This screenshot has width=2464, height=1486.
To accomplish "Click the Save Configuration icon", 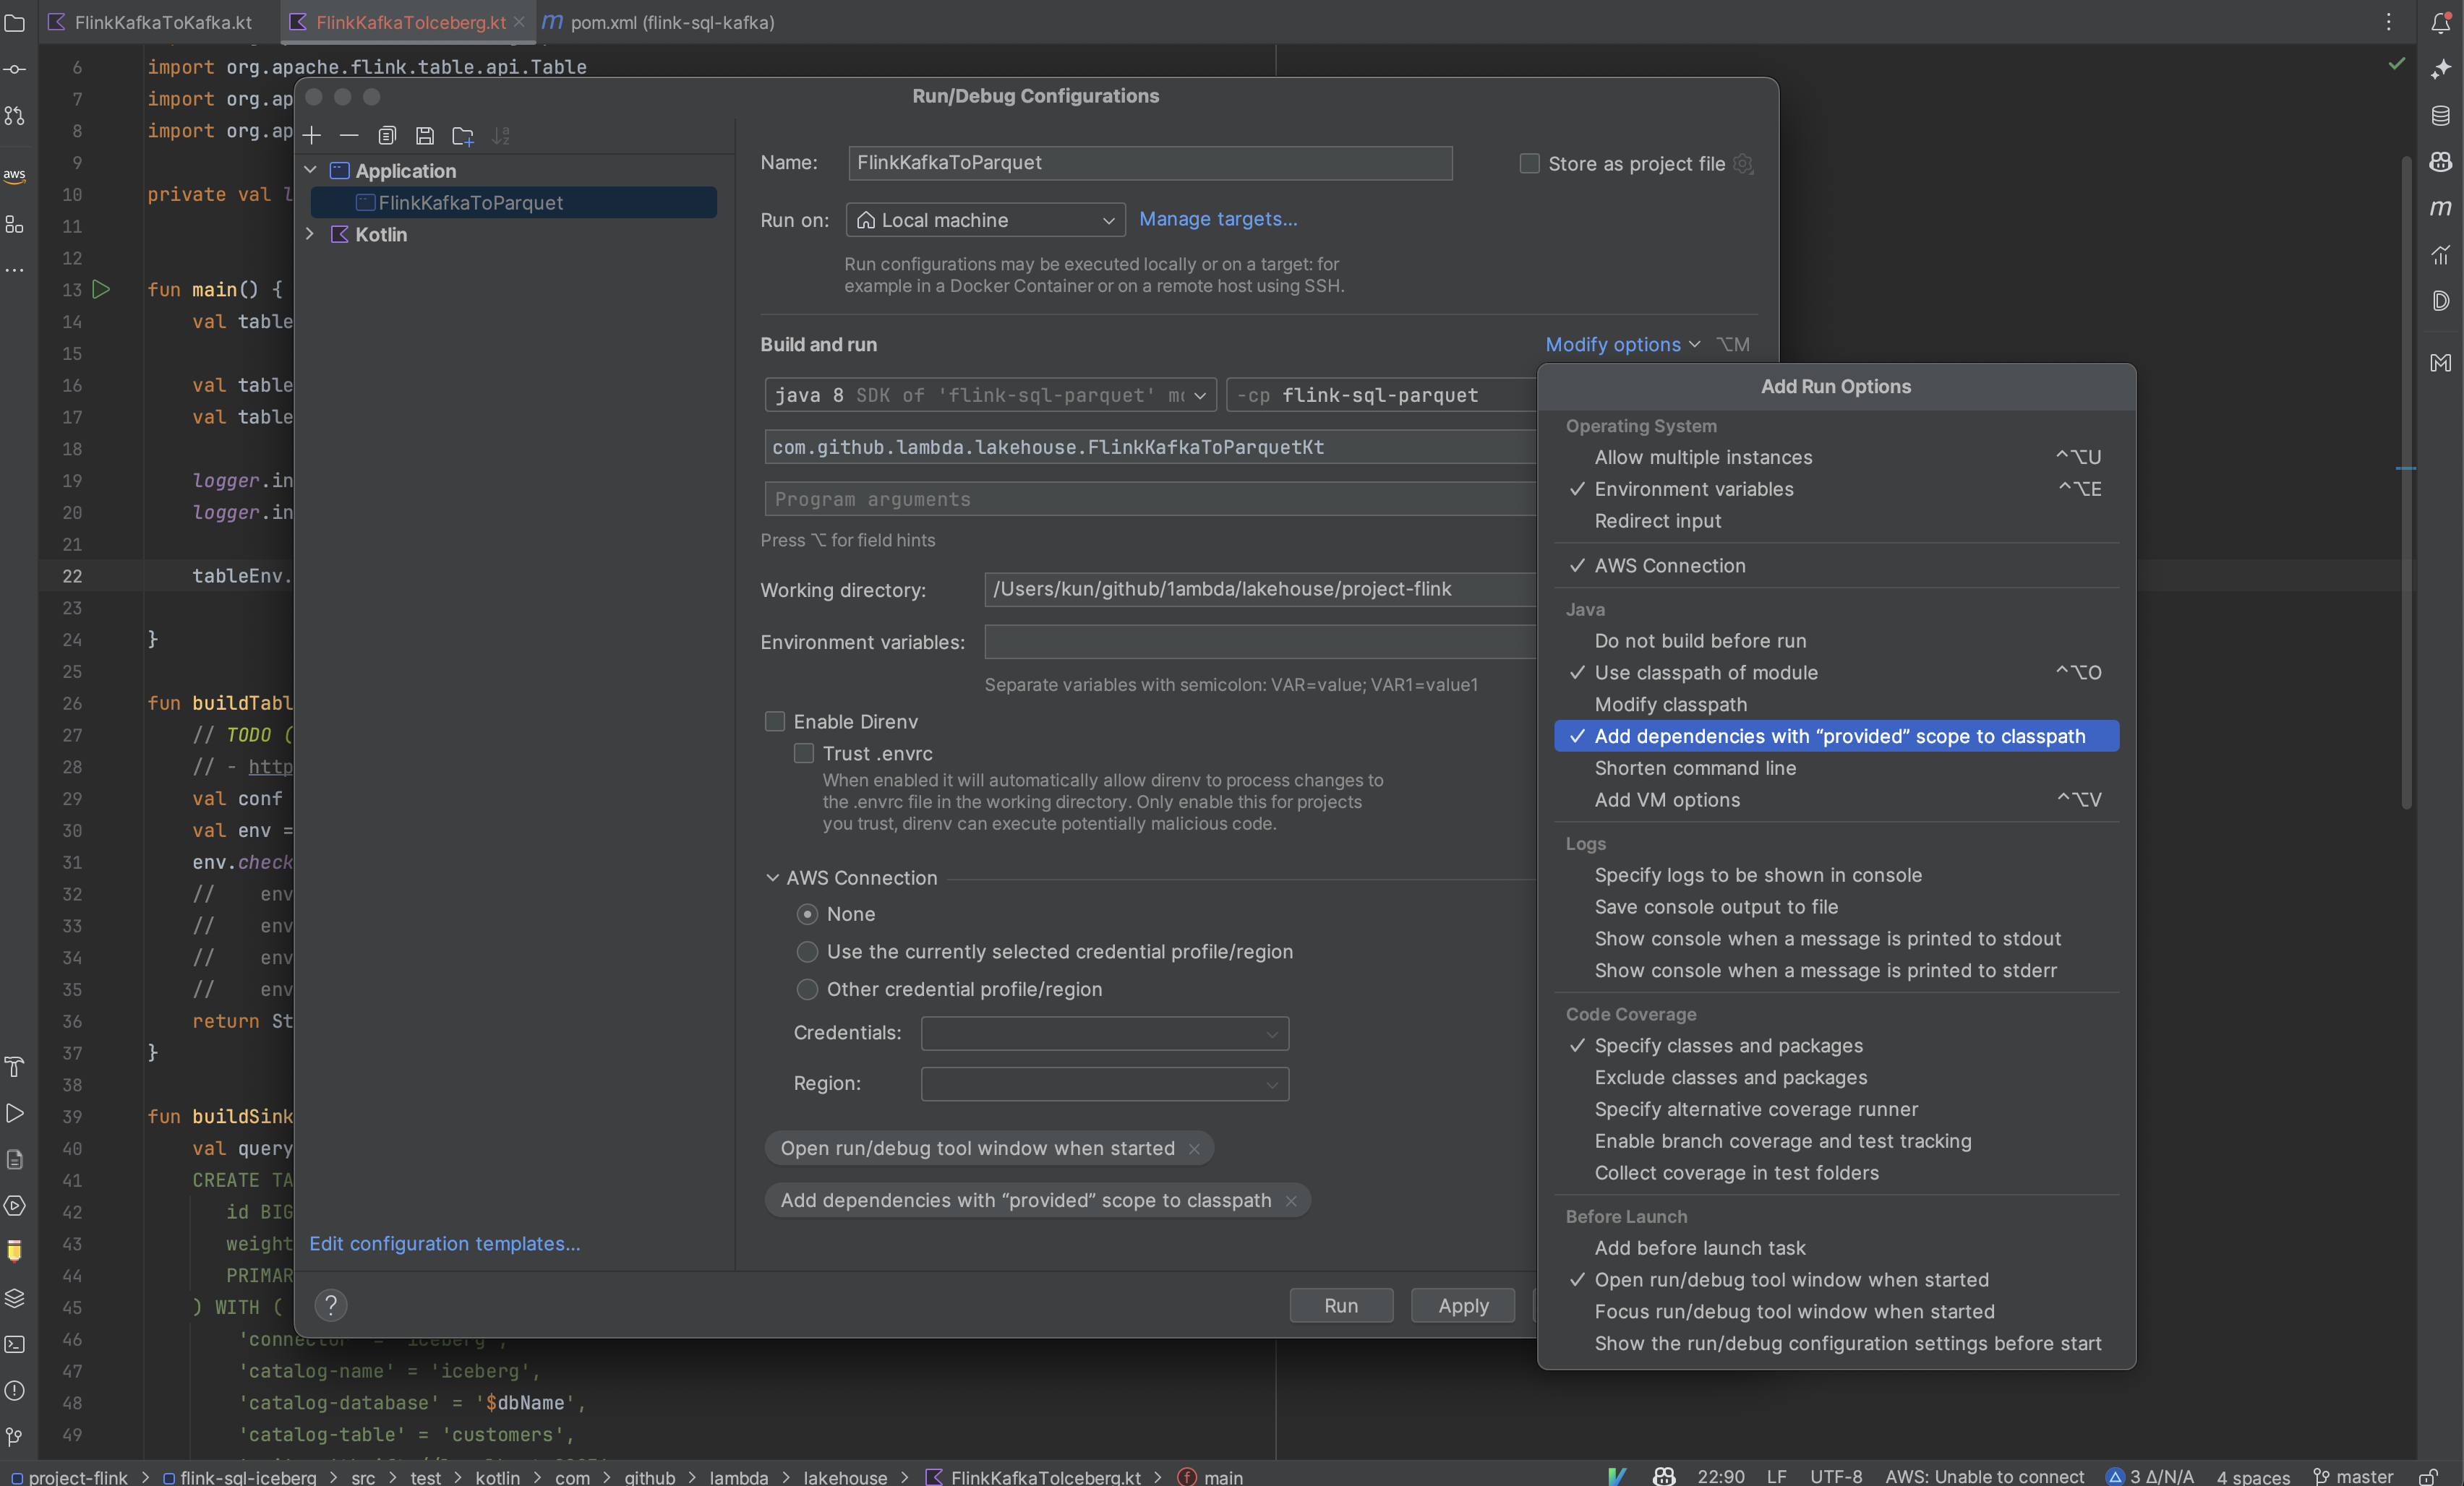I will (x=425, y=135).
